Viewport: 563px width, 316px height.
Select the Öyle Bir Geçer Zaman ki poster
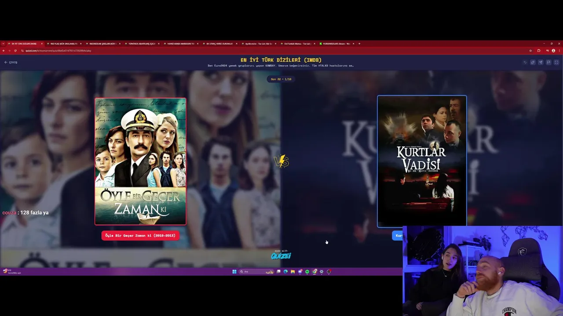click(x=140, y=161)
